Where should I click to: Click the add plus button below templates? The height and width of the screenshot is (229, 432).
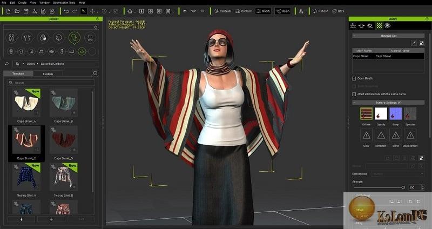[51, 219]
